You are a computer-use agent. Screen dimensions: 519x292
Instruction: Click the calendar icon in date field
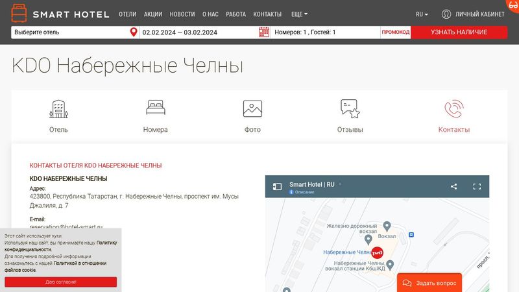click(264, 32)
